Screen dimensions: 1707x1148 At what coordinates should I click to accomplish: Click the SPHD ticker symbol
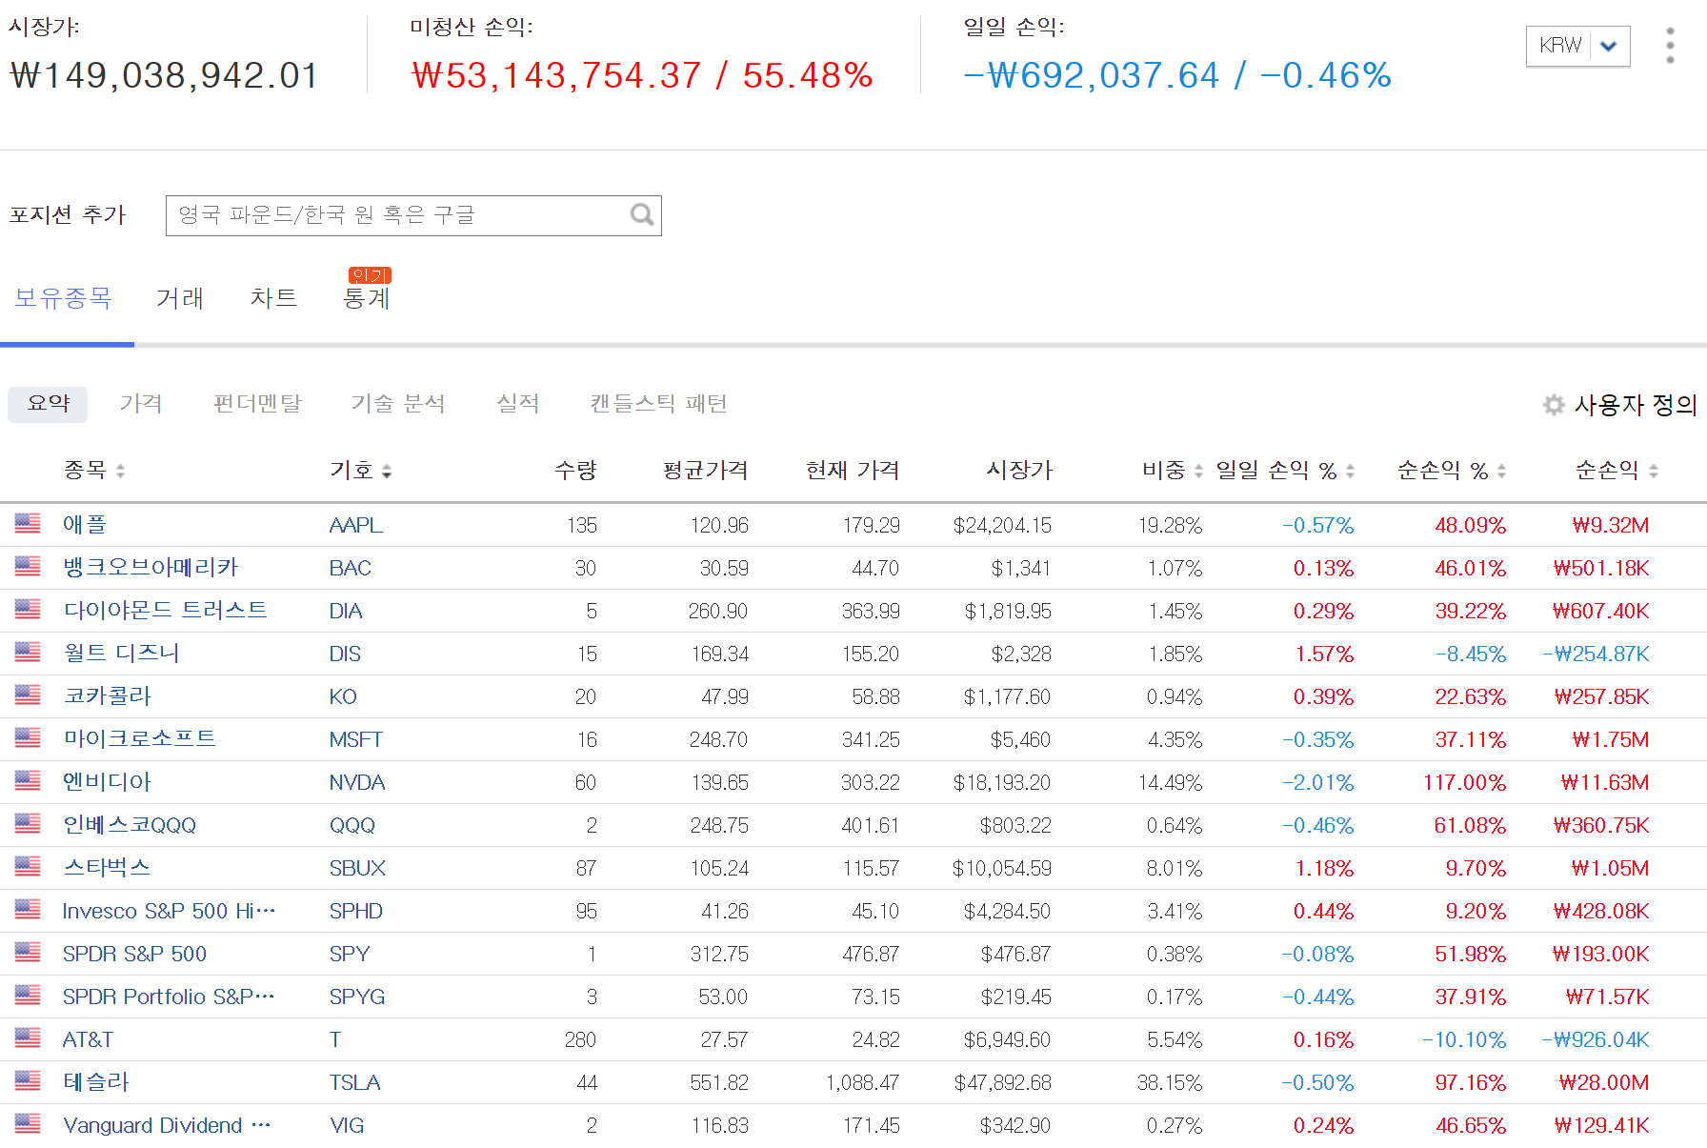[355, 911]
